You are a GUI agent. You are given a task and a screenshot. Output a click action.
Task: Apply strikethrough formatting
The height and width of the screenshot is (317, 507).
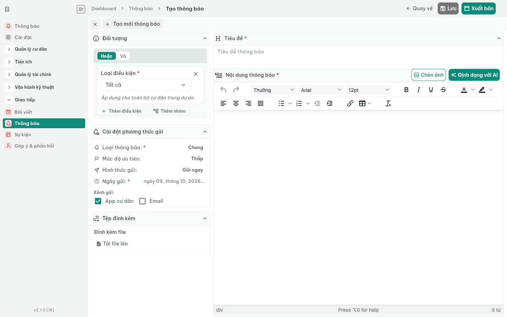[443, 90]
